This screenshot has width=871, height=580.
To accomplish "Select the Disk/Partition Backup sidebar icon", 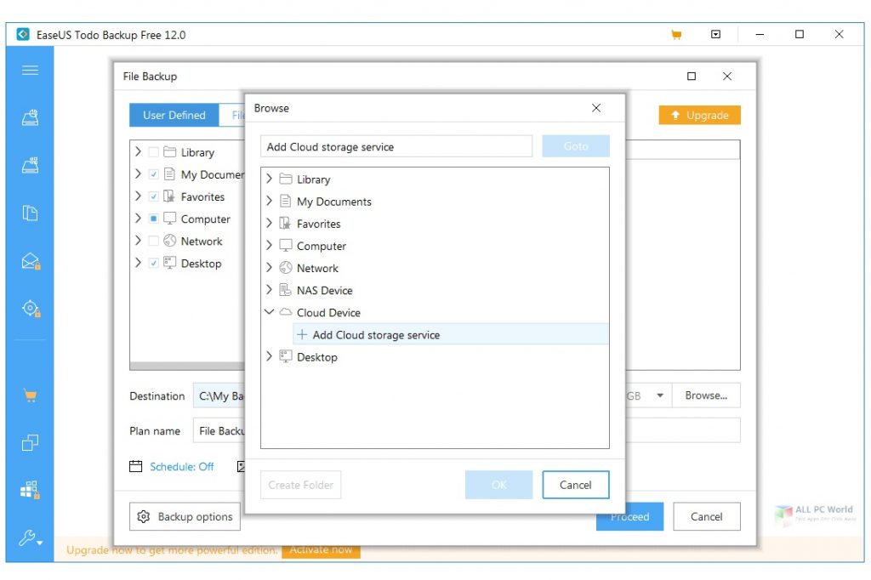I will pos(30,117).
